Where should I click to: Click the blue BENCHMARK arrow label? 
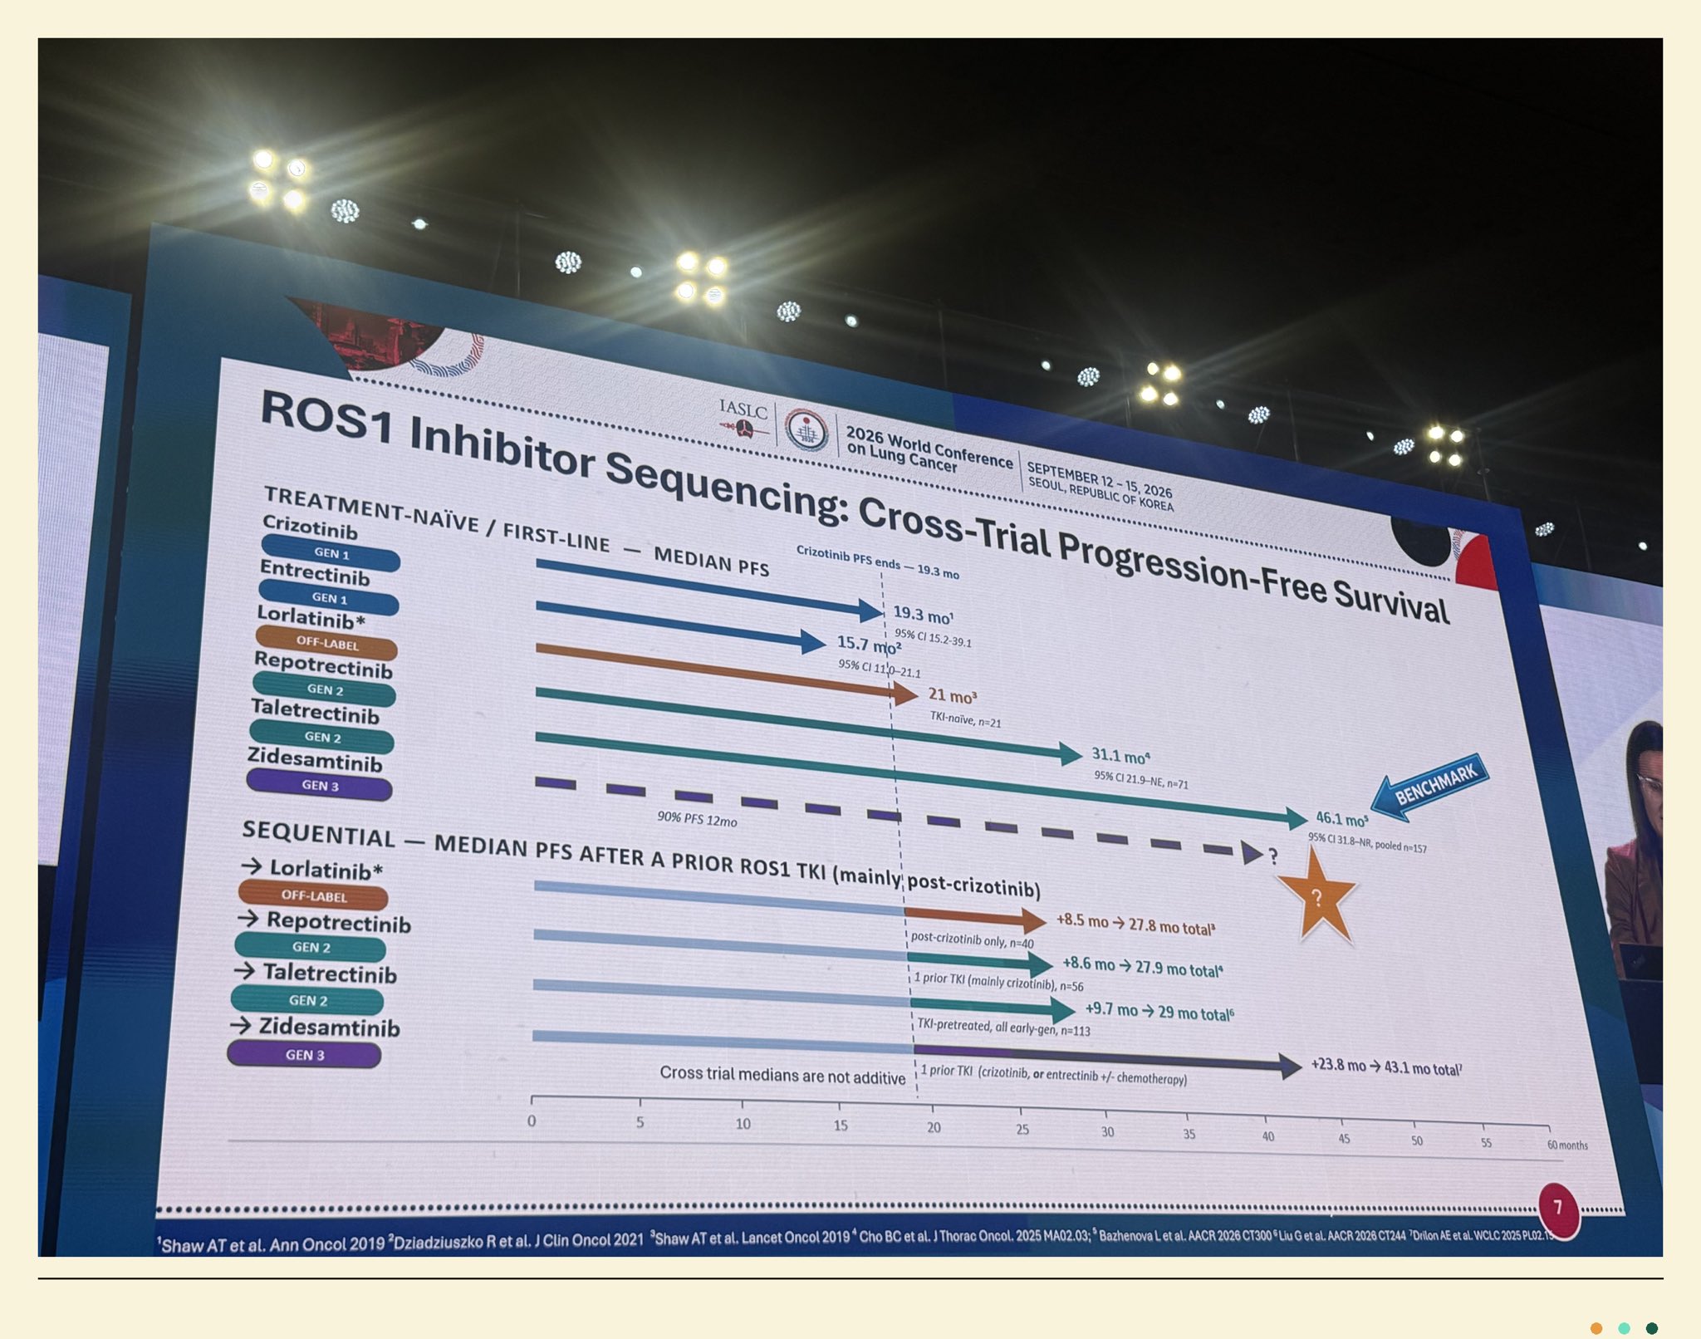tap(1430, 787)
